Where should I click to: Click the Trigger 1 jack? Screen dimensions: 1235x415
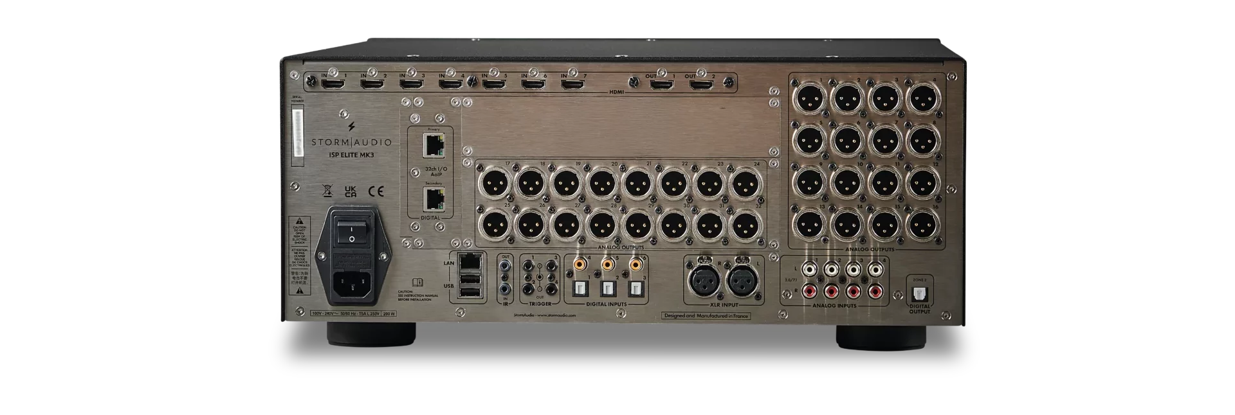[527, 265]
